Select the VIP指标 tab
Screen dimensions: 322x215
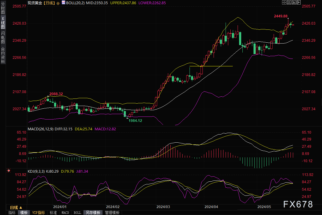[38, 213]
